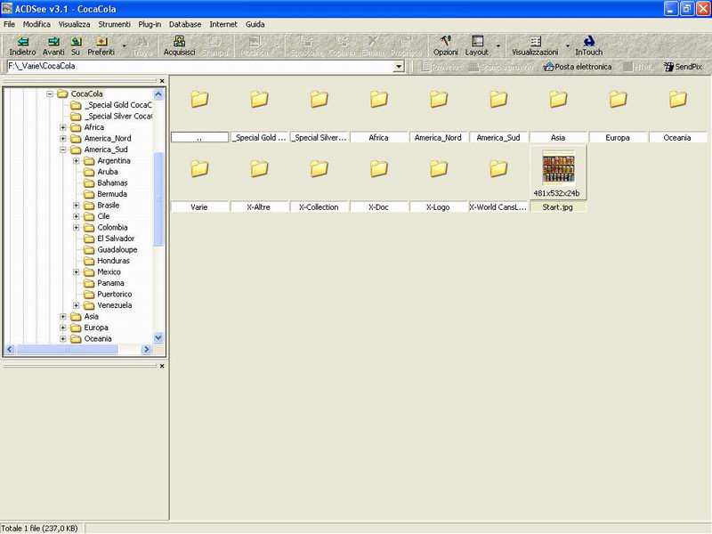Expand the Brasile tree node

[x=77, y=206]
